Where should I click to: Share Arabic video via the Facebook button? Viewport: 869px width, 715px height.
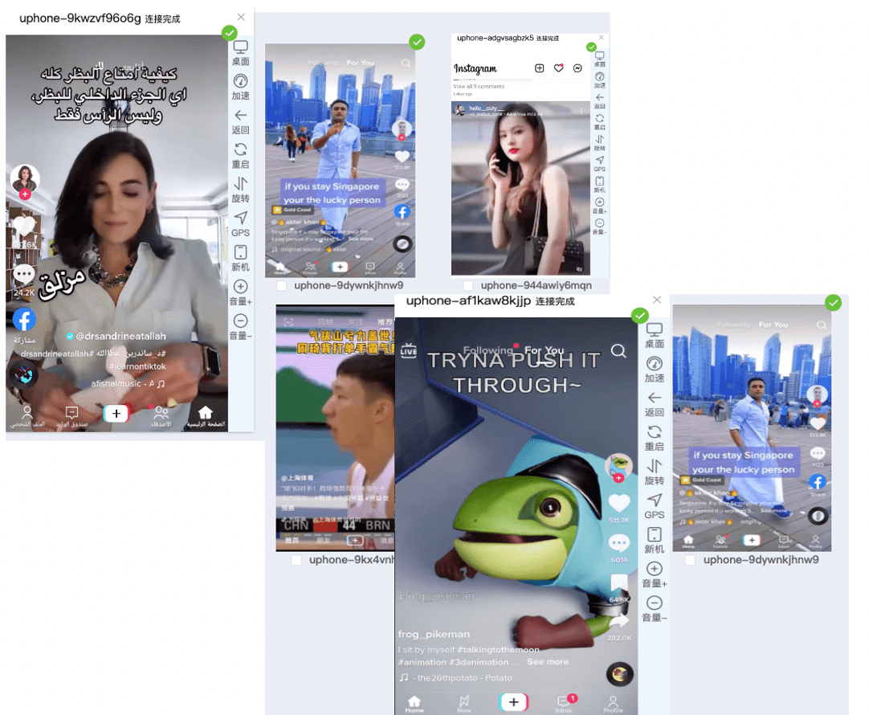[x=24, y=321]
